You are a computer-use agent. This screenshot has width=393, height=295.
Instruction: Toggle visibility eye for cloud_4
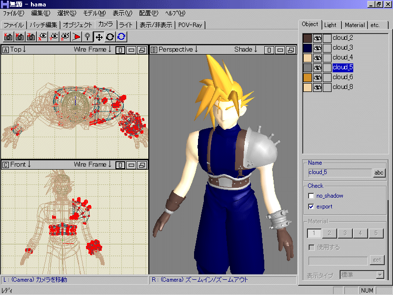pyautogui.click(x=317, y=58)
